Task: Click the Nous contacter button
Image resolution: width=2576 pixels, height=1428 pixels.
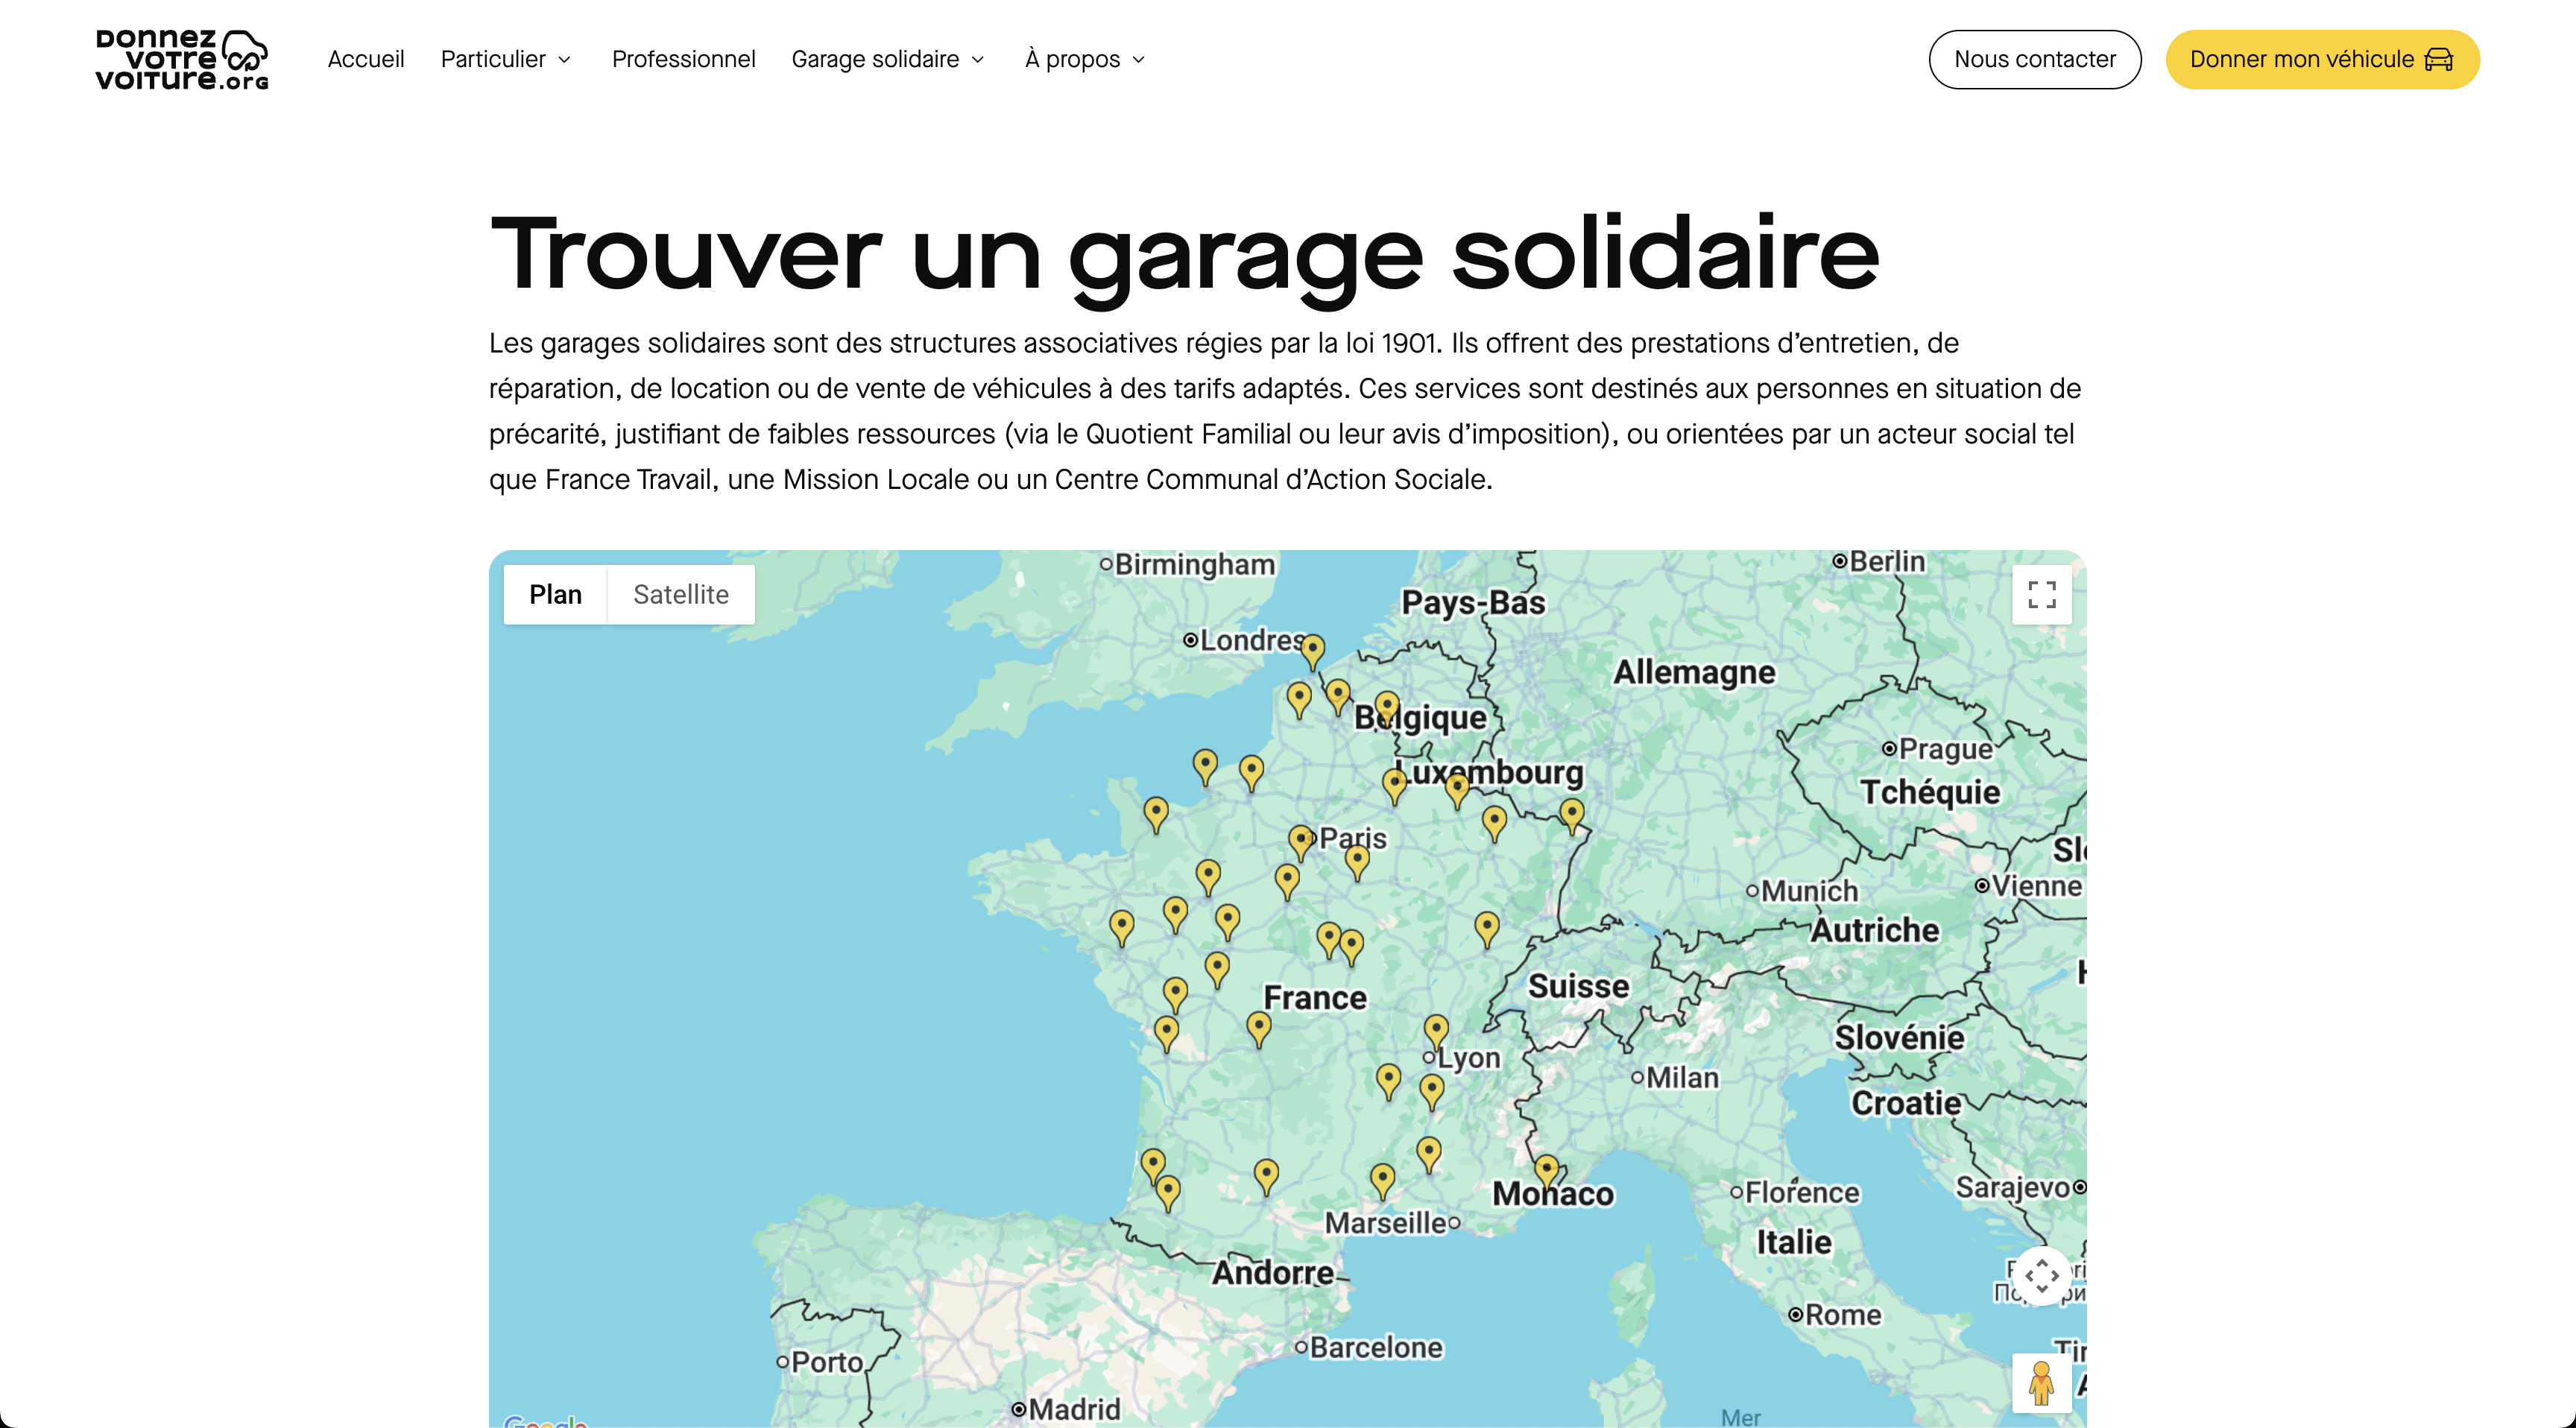Action: pyautogui.click(x=2034, y=60)
